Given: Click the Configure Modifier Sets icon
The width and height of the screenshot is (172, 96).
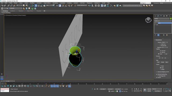Looking at the screenshot, I should click(x=167, y=35).
